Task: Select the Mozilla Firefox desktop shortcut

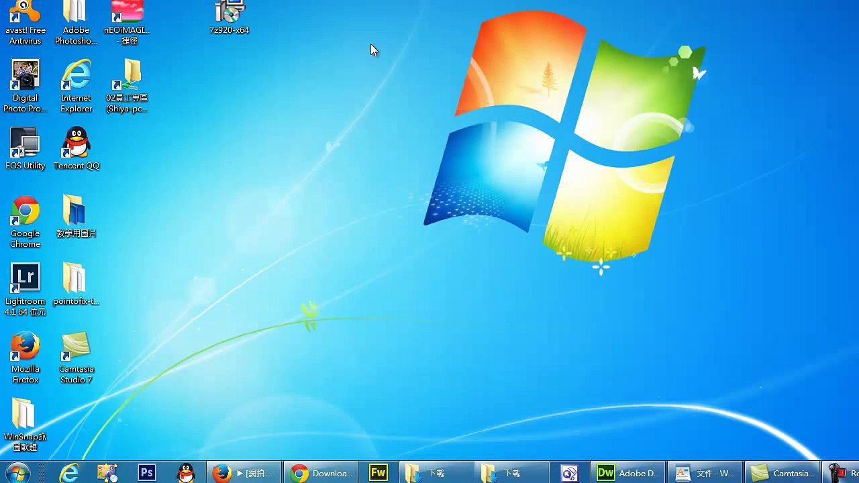Action: (26, 358)
